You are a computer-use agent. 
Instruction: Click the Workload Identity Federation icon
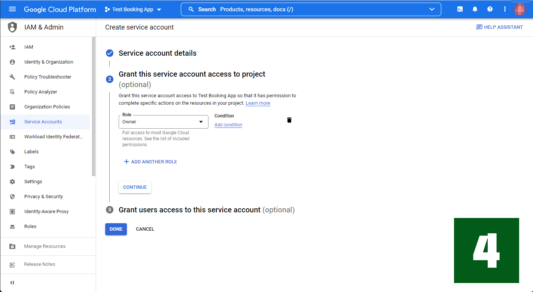pos(12,137)
